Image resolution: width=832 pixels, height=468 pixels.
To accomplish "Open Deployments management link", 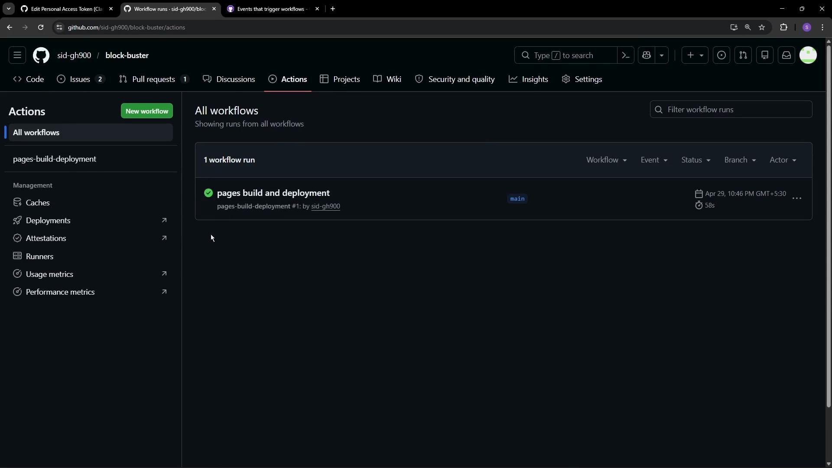I will [x=91, y=221].
